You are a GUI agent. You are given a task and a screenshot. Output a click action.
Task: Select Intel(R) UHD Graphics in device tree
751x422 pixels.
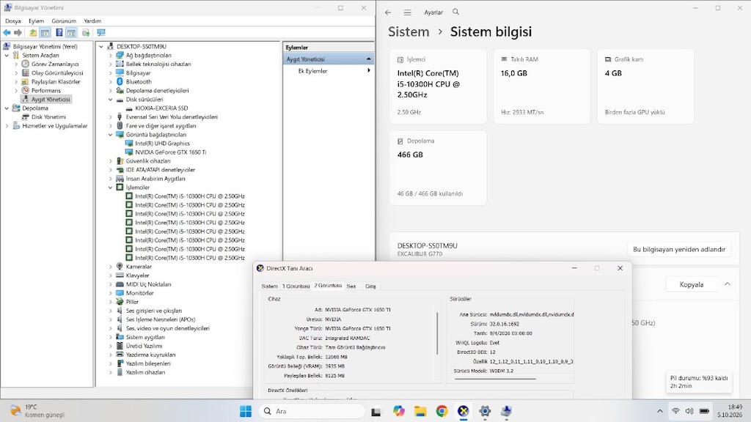coord(162,144)
